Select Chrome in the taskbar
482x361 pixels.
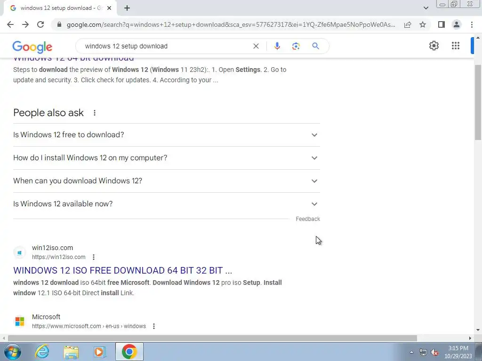coord(129,352)
